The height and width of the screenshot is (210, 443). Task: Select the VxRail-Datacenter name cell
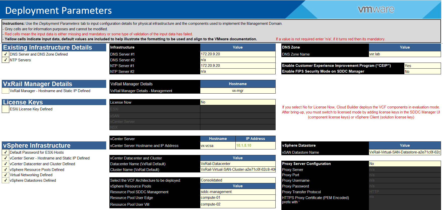[238, 164]
